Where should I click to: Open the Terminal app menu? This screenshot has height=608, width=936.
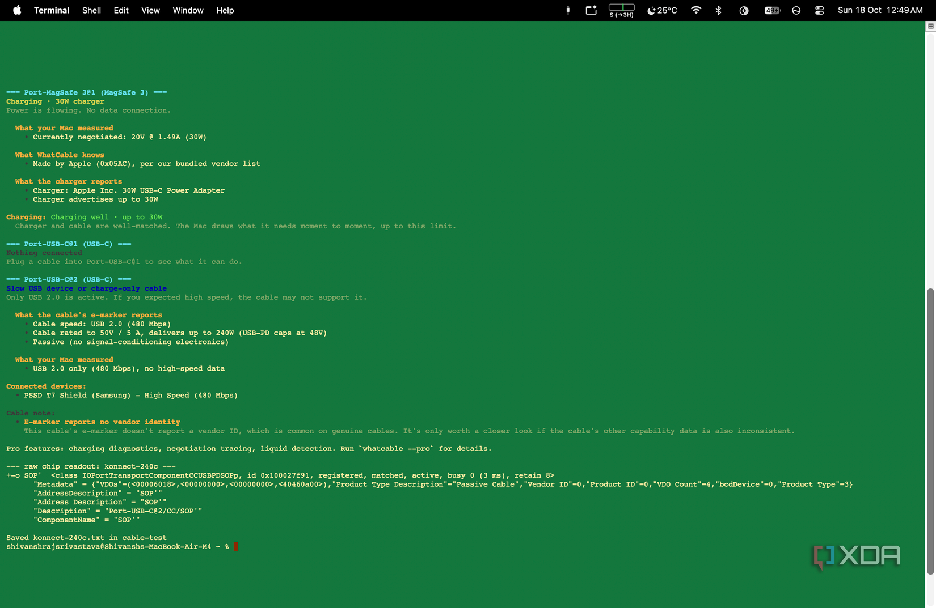click(x=52, y=10)
